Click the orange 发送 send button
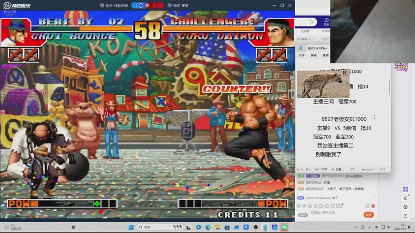The height and width of the screenshot is (233, 415). (x=368, y=214)
